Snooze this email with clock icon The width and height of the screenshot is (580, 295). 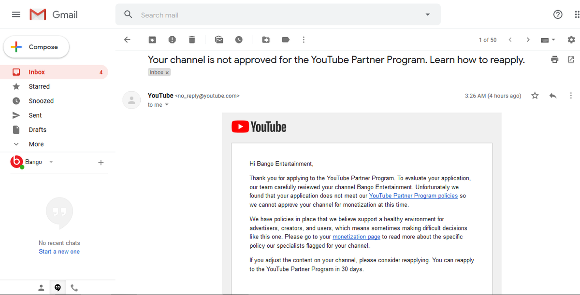tap(239, 40)
